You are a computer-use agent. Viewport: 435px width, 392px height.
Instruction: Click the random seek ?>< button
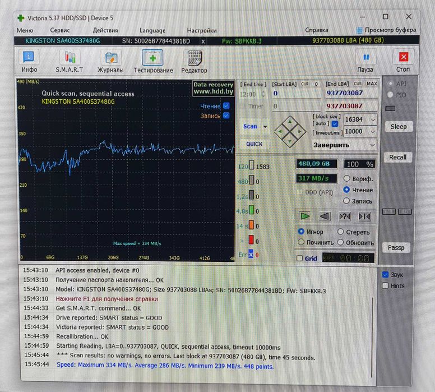(345, 216)
